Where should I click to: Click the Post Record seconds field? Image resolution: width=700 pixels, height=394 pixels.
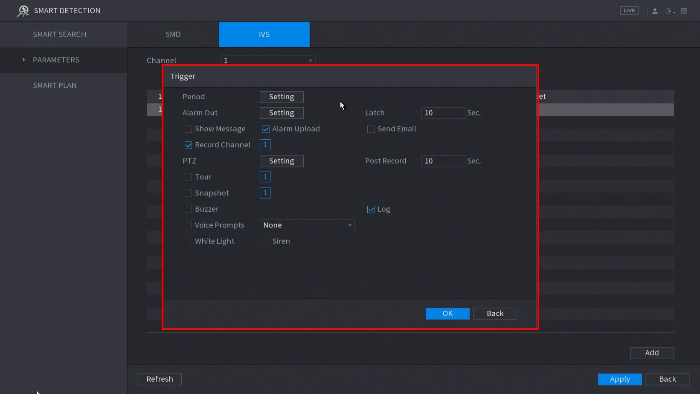442,161
